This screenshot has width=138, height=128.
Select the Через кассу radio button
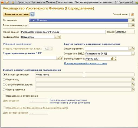point(4,80)
